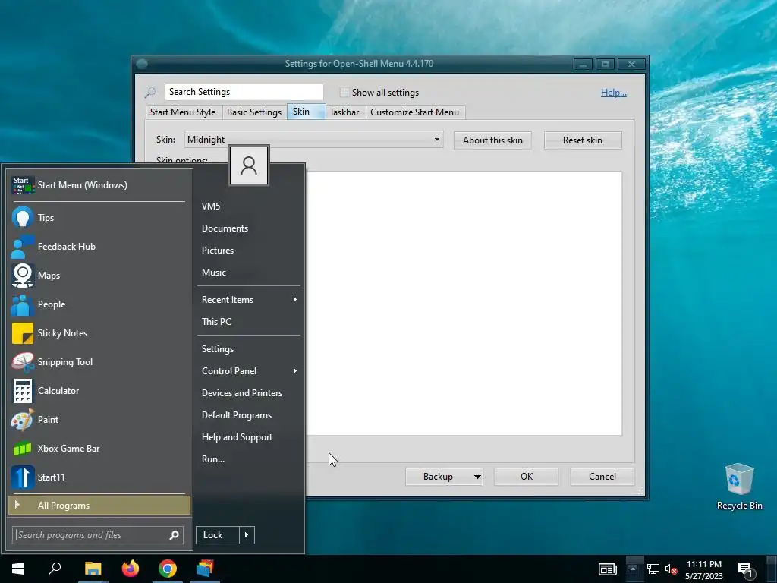
Task: Open Start Menu (Windows) entry icon
Action: [x=22, y=185]
